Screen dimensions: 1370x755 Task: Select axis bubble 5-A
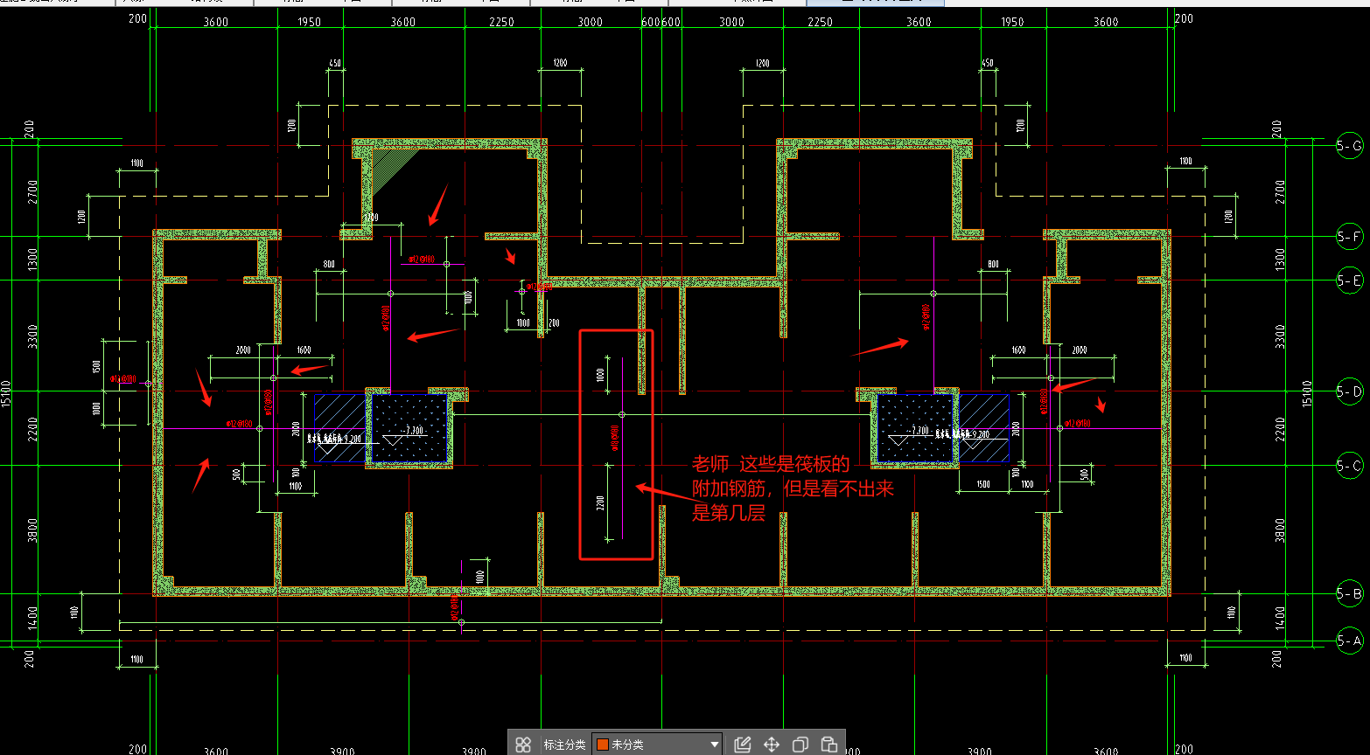1350,641
